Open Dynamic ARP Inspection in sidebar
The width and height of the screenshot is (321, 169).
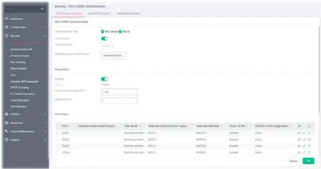24,81
